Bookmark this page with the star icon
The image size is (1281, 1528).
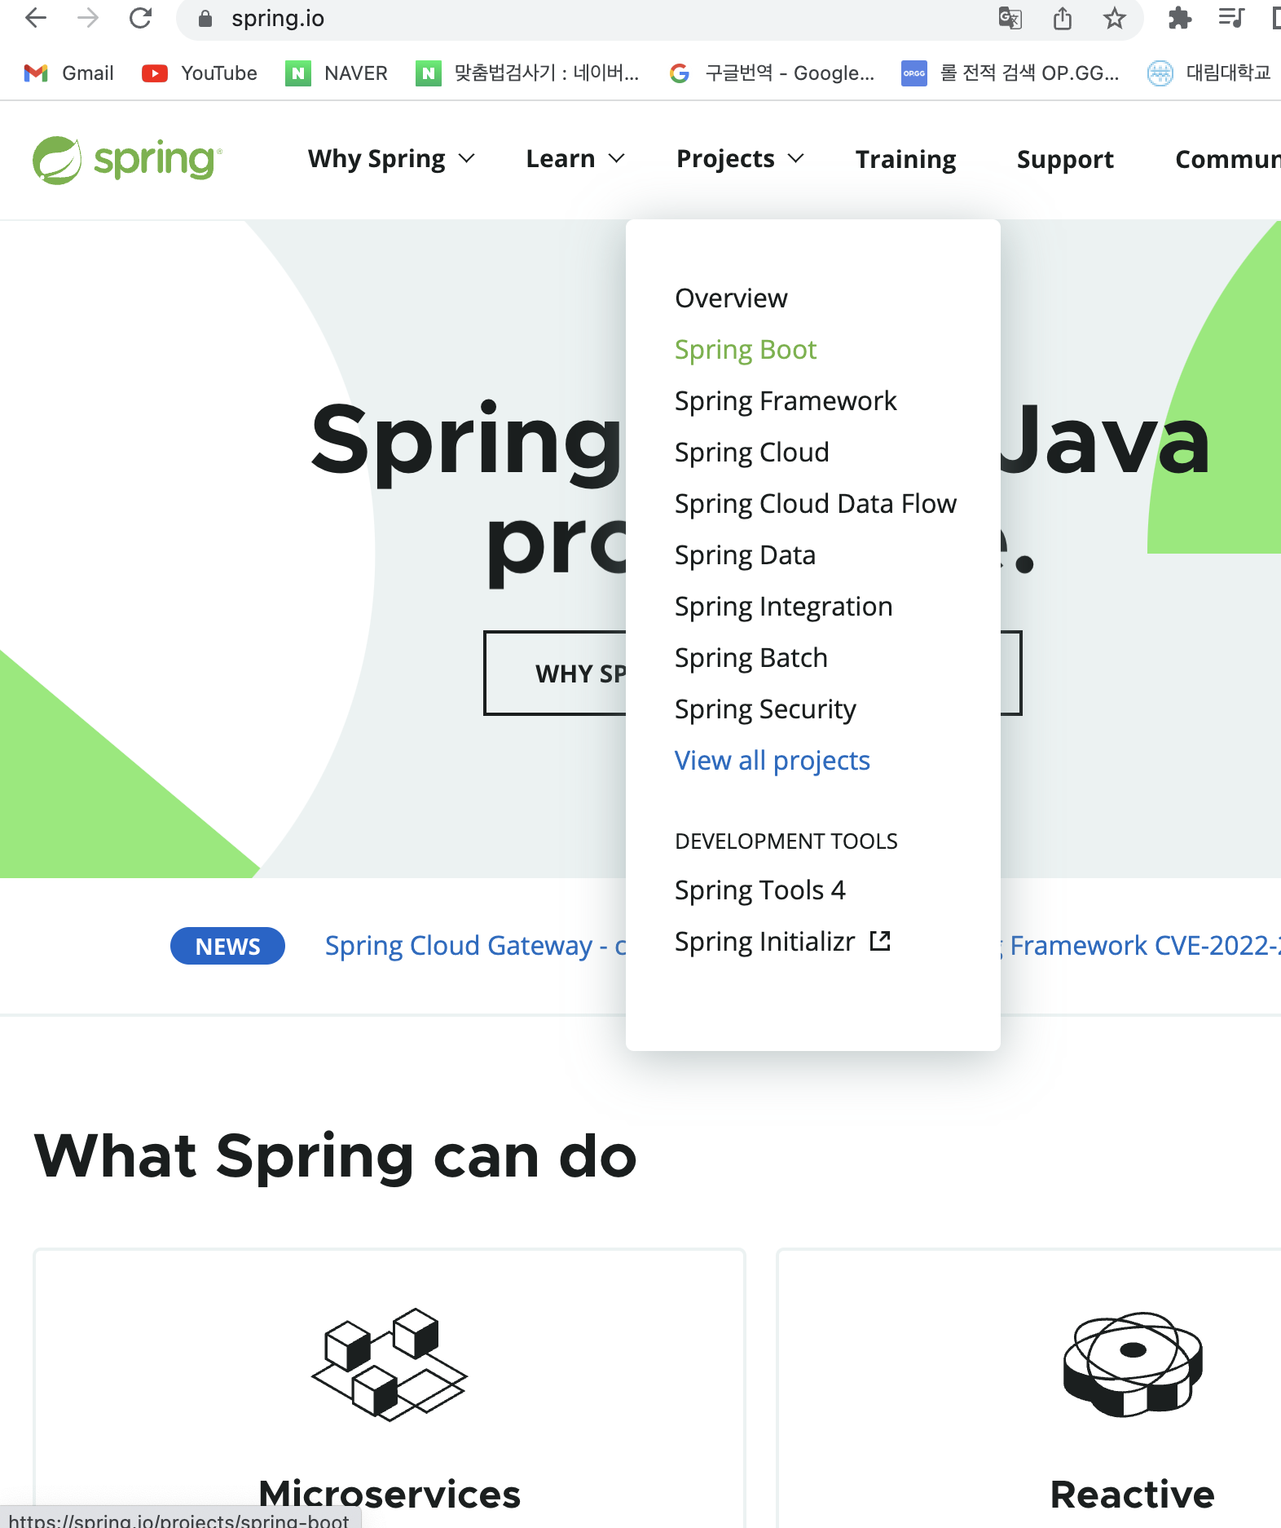(1114, 18)
